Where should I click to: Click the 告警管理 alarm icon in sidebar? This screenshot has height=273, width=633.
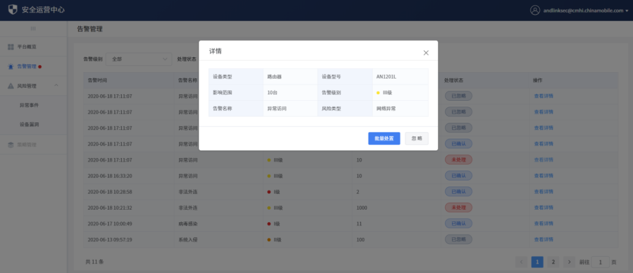coord(11,66)
